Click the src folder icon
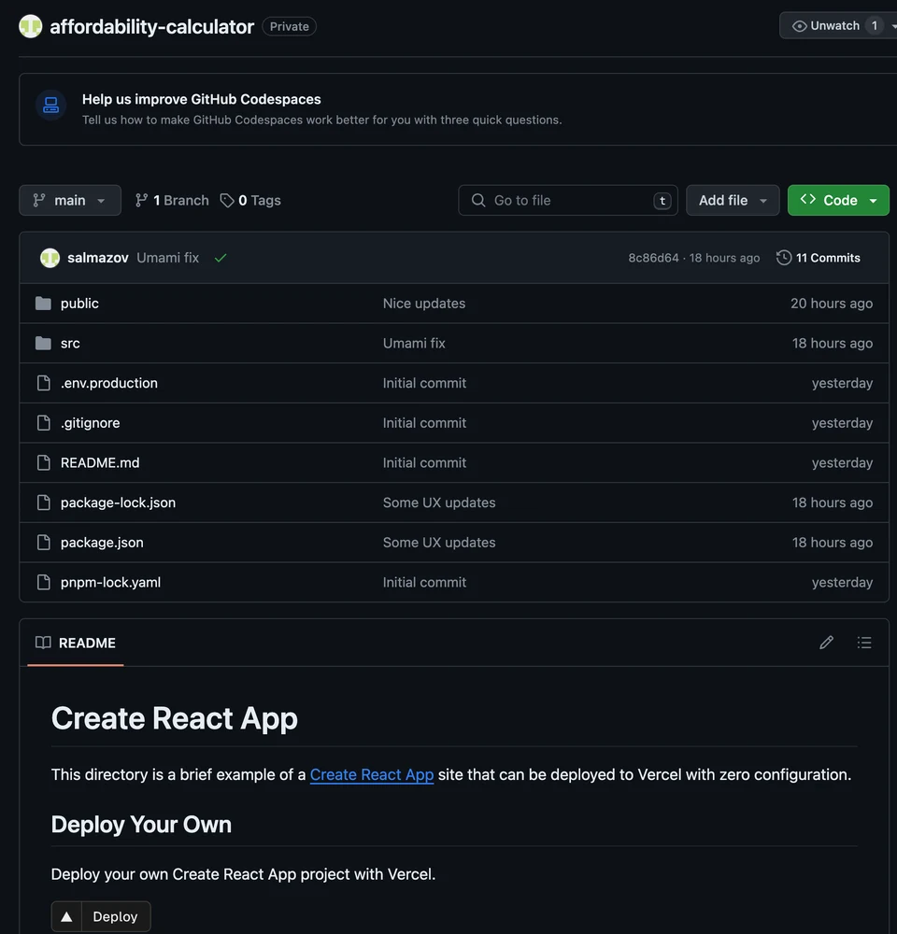The height and width of the screenshot is (934, 897). coord(43,343)
